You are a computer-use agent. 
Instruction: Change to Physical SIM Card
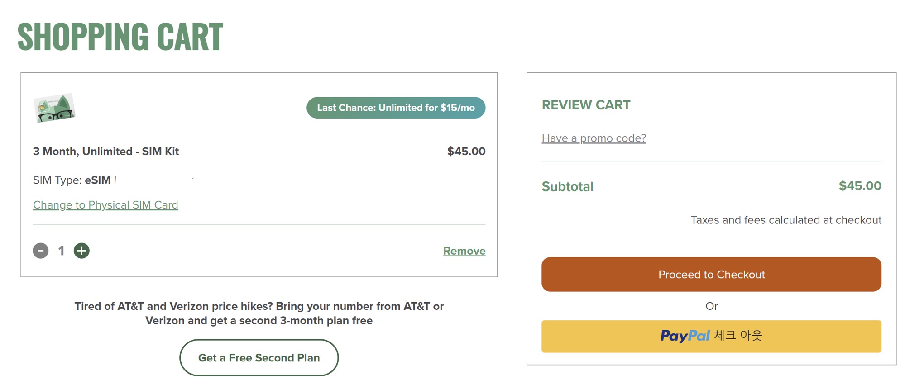pyautogui.click(x=105, y=205)
